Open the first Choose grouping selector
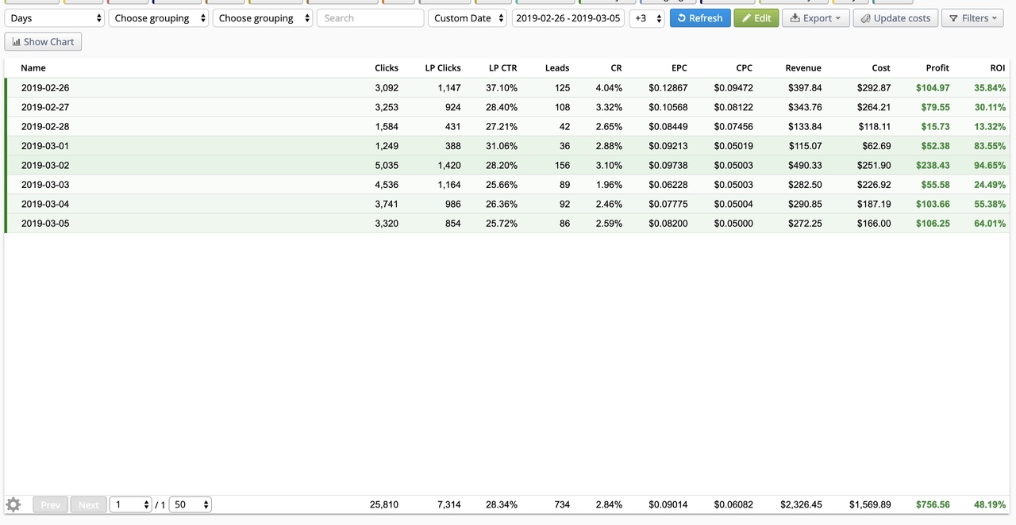 pyautogui.click(x=159, y=18)
